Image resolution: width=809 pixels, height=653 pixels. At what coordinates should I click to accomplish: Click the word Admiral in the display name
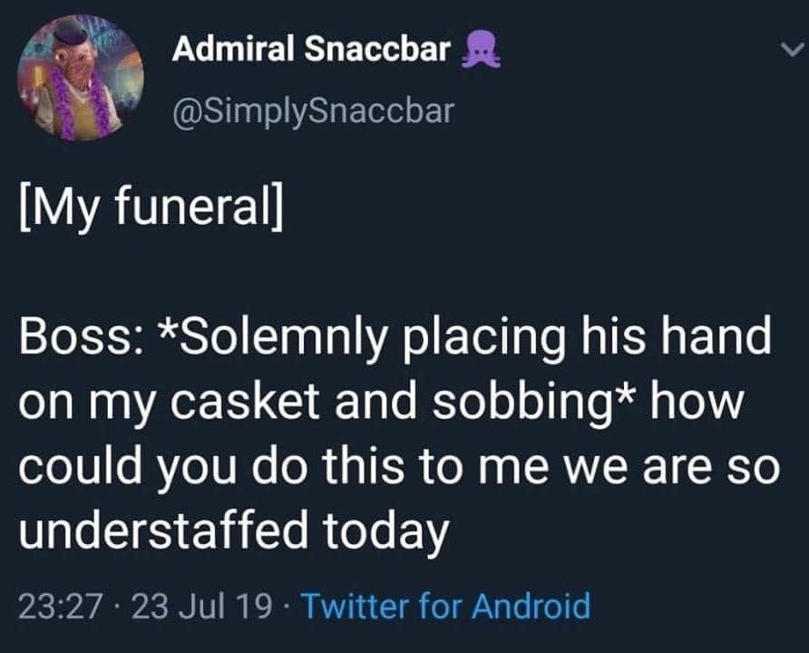(x=234, y=50)
